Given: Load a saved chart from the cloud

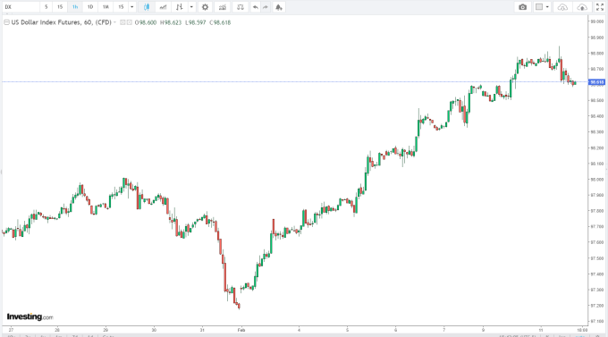Looking at the screenshot, I should tap(562, 7).
